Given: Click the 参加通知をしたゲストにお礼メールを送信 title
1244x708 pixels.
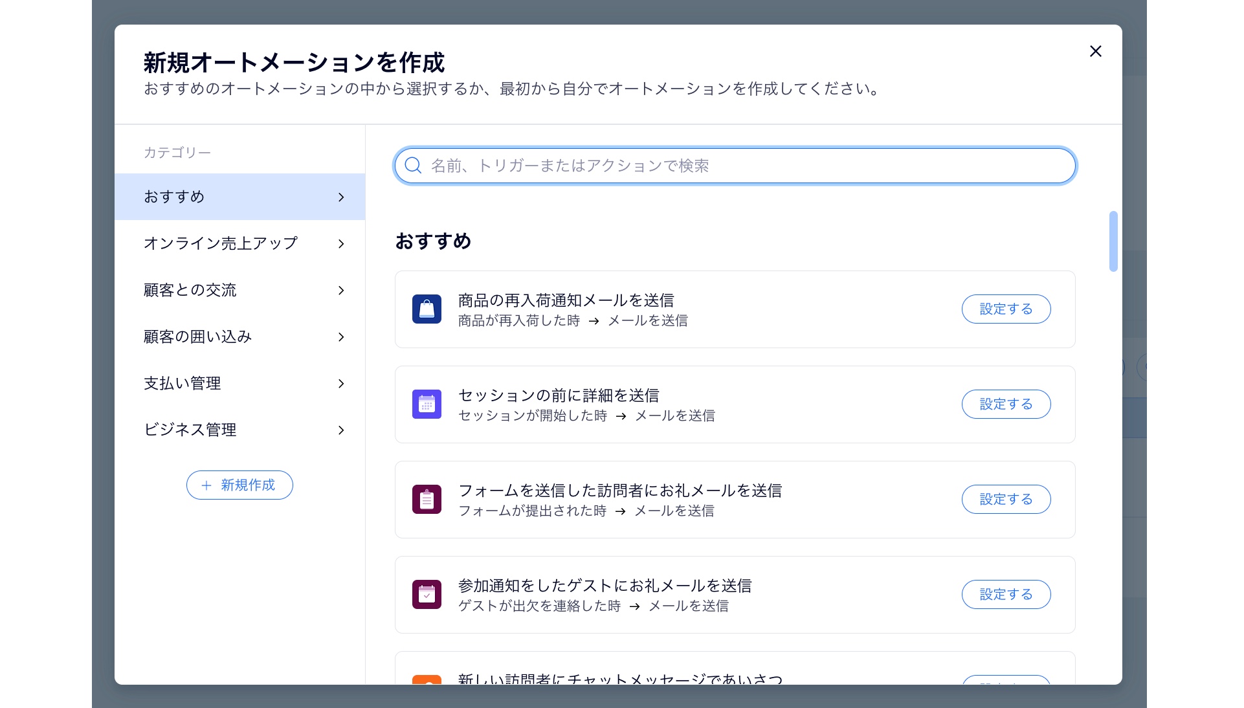Looking at the screenshot, I should point(605,586).
